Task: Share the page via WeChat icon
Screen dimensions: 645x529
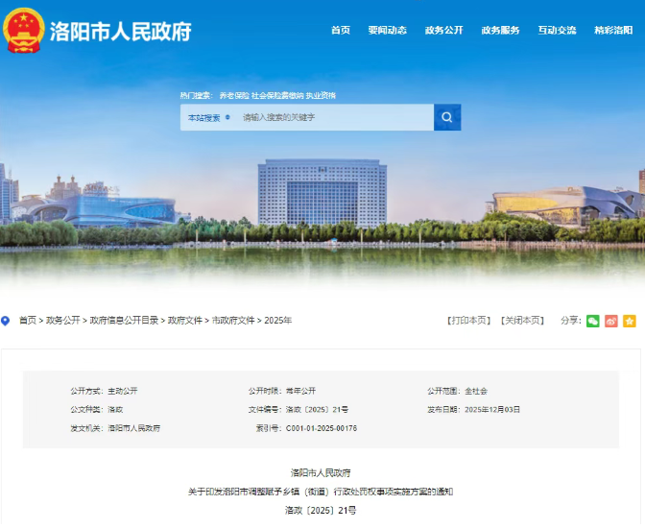Action: click(593, 321)
